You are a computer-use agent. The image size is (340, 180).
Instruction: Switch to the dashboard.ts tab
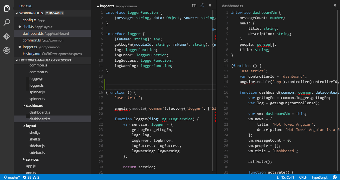[232, 6]
